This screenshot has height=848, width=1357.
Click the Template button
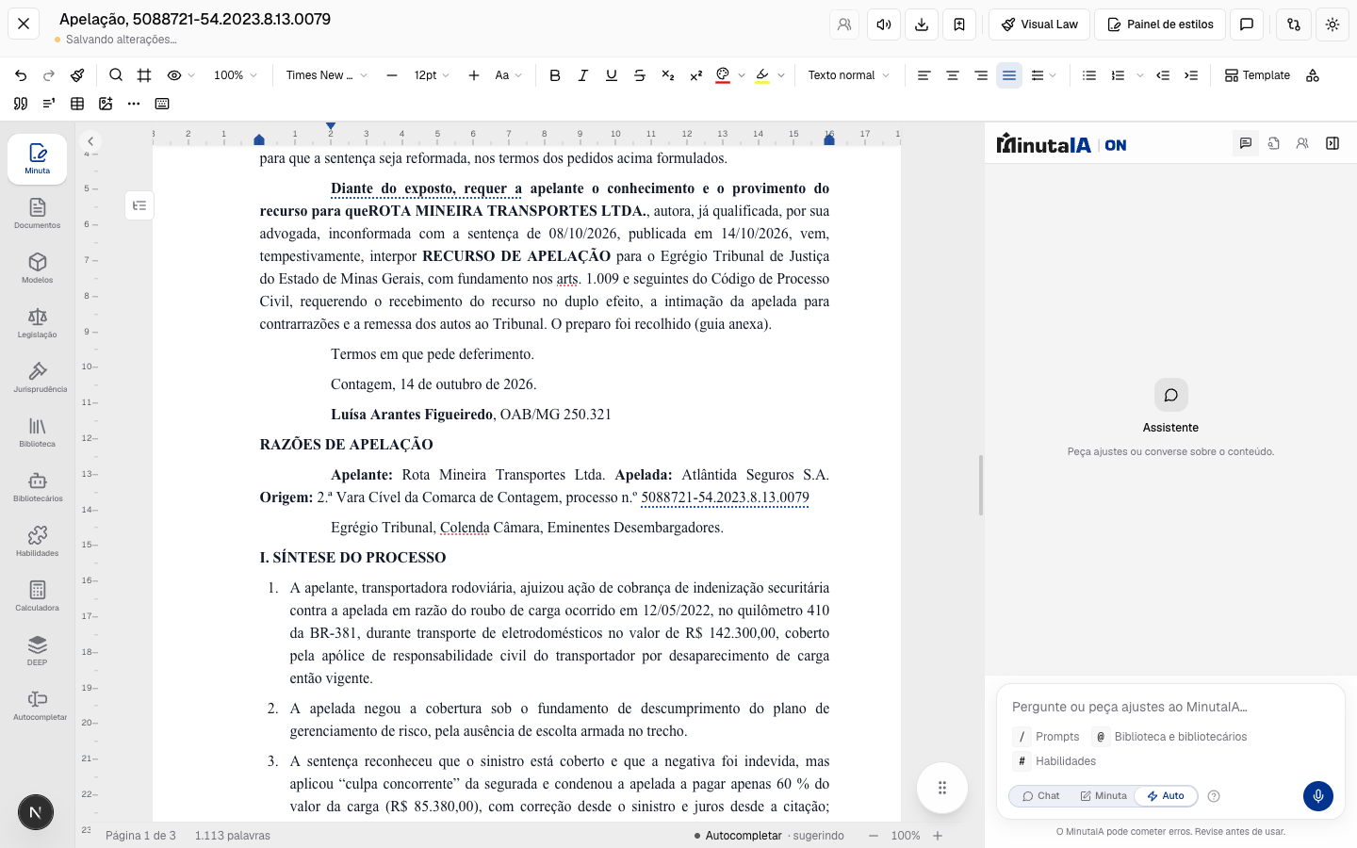click(x=1257, y=75)
